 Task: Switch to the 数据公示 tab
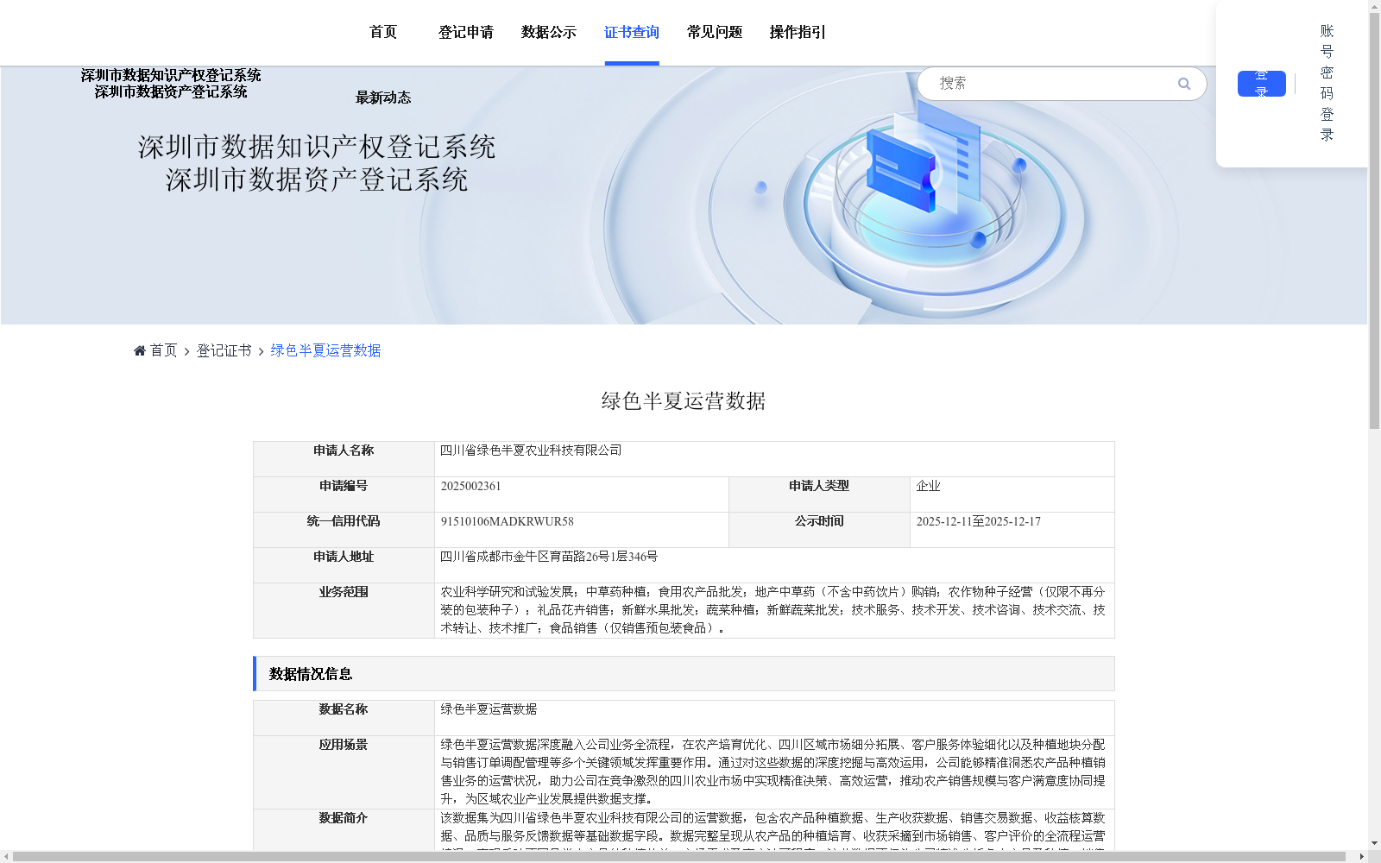tap(549, 33)
